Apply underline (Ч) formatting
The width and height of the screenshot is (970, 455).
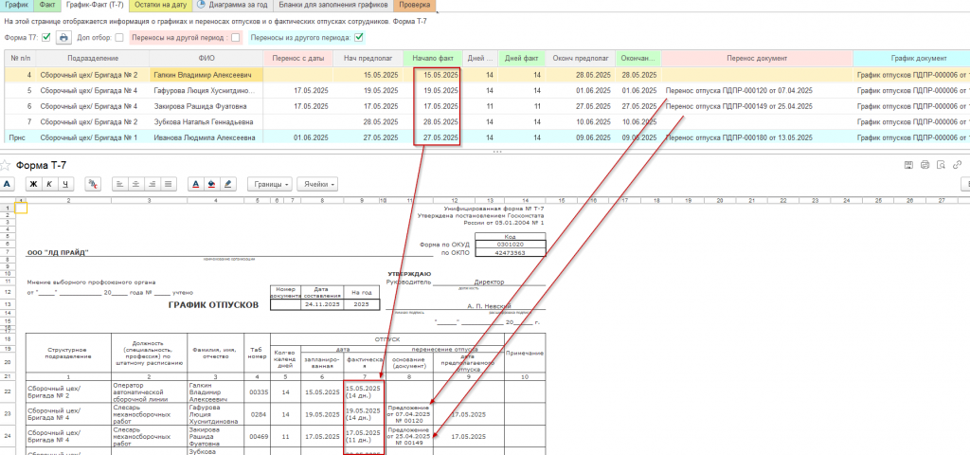[x=64, y=184]
